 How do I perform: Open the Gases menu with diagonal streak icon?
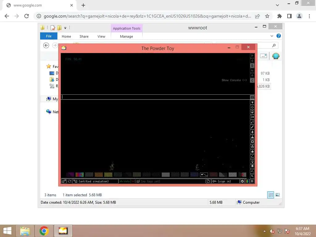(x=252, y=127)
